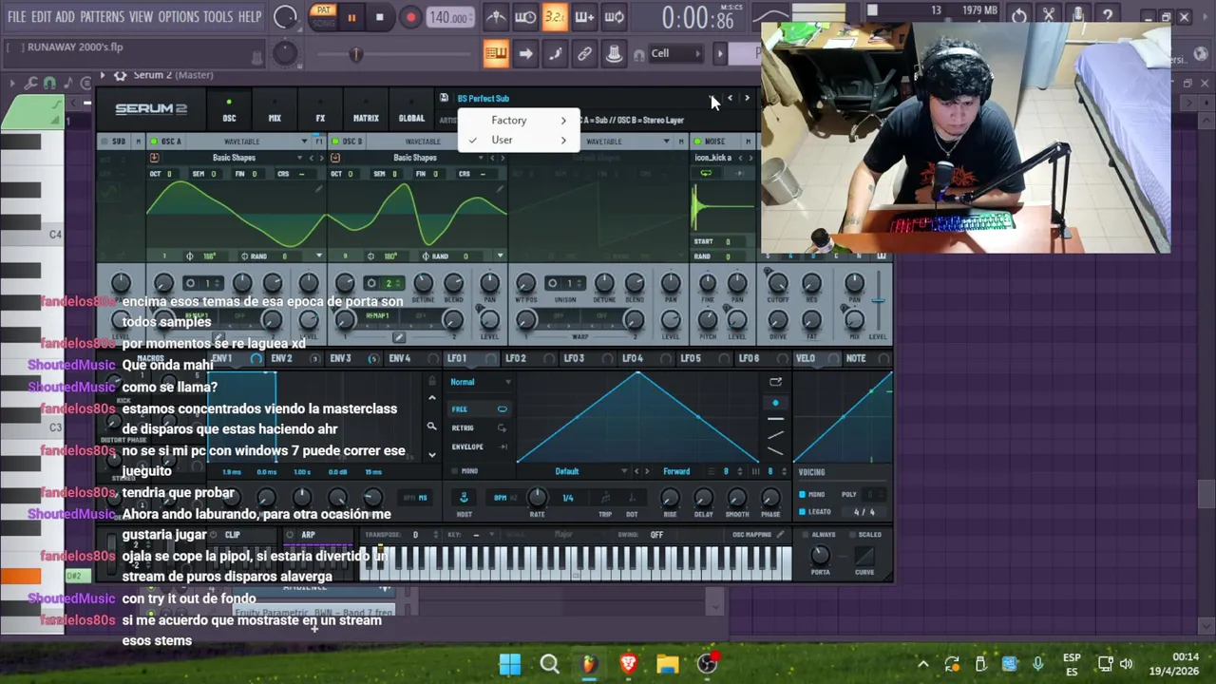The height and width of the screenshot is (684, 1216).
Task: Toggle wait for input icon
Action: pos(525,17)
